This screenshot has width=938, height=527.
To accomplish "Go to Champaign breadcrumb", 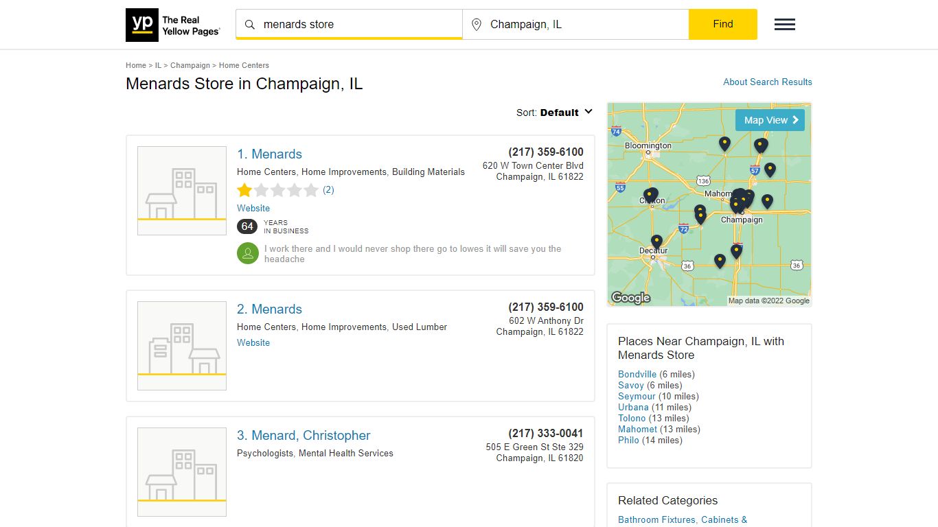I will (190, 65).
